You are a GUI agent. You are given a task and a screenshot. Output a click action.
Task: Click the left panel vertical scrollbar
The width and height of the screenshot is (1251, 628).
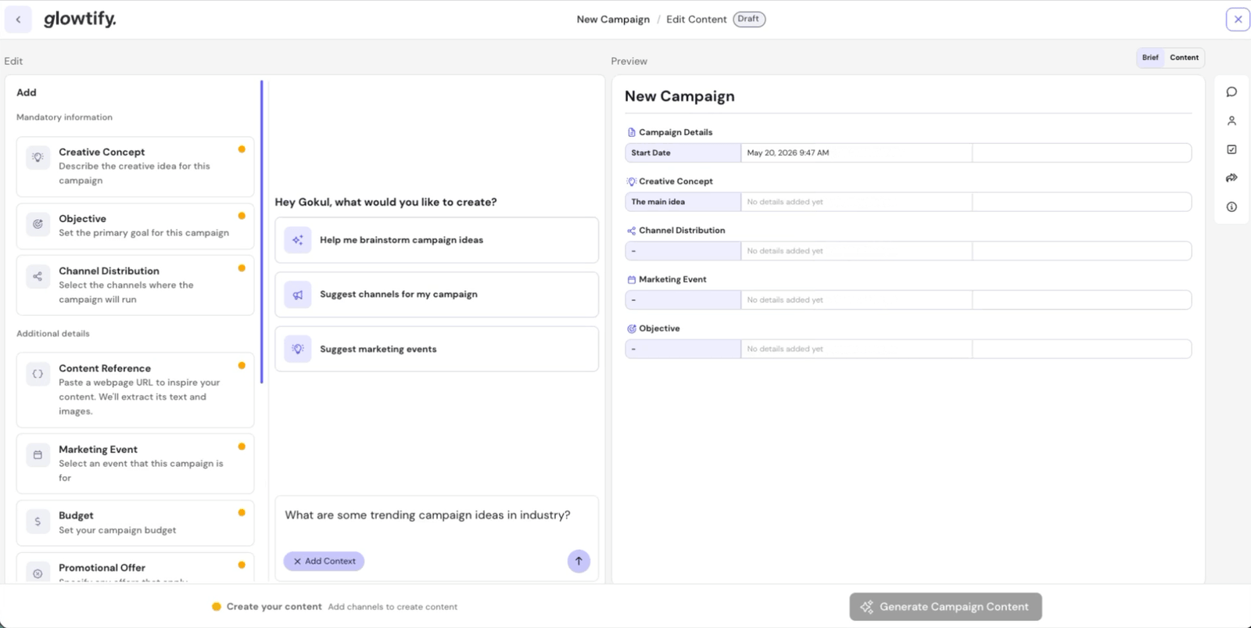pos(262,231)
